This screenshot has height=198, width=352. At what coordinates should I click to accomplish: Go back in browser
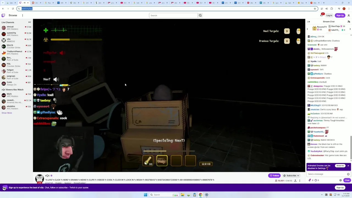pos(3,9)
